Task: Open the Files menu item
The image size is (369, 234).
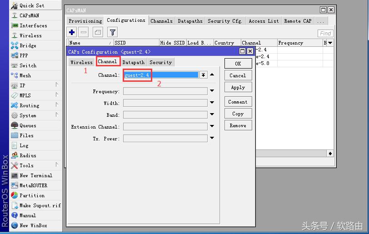Action: pyautogui.click(x=35, y=135)
